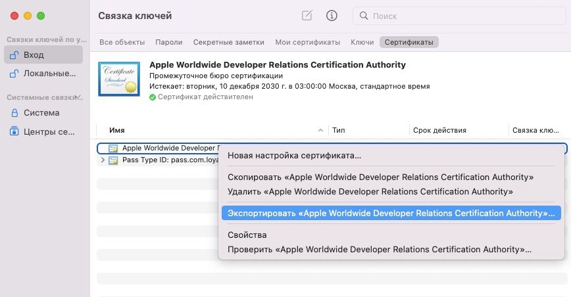Click the lock icon next to Система
571x297 pixels.
tap(14, 113)
